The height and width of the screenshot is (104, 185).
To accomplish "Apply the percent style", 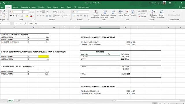I will 78,16.
